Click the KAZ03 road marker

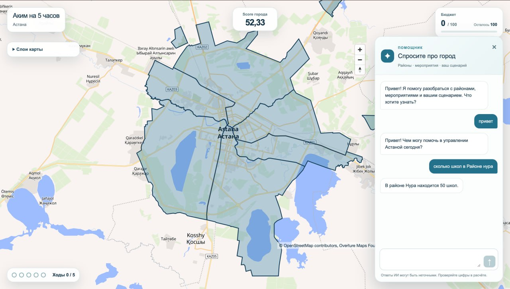click(172, 89)
